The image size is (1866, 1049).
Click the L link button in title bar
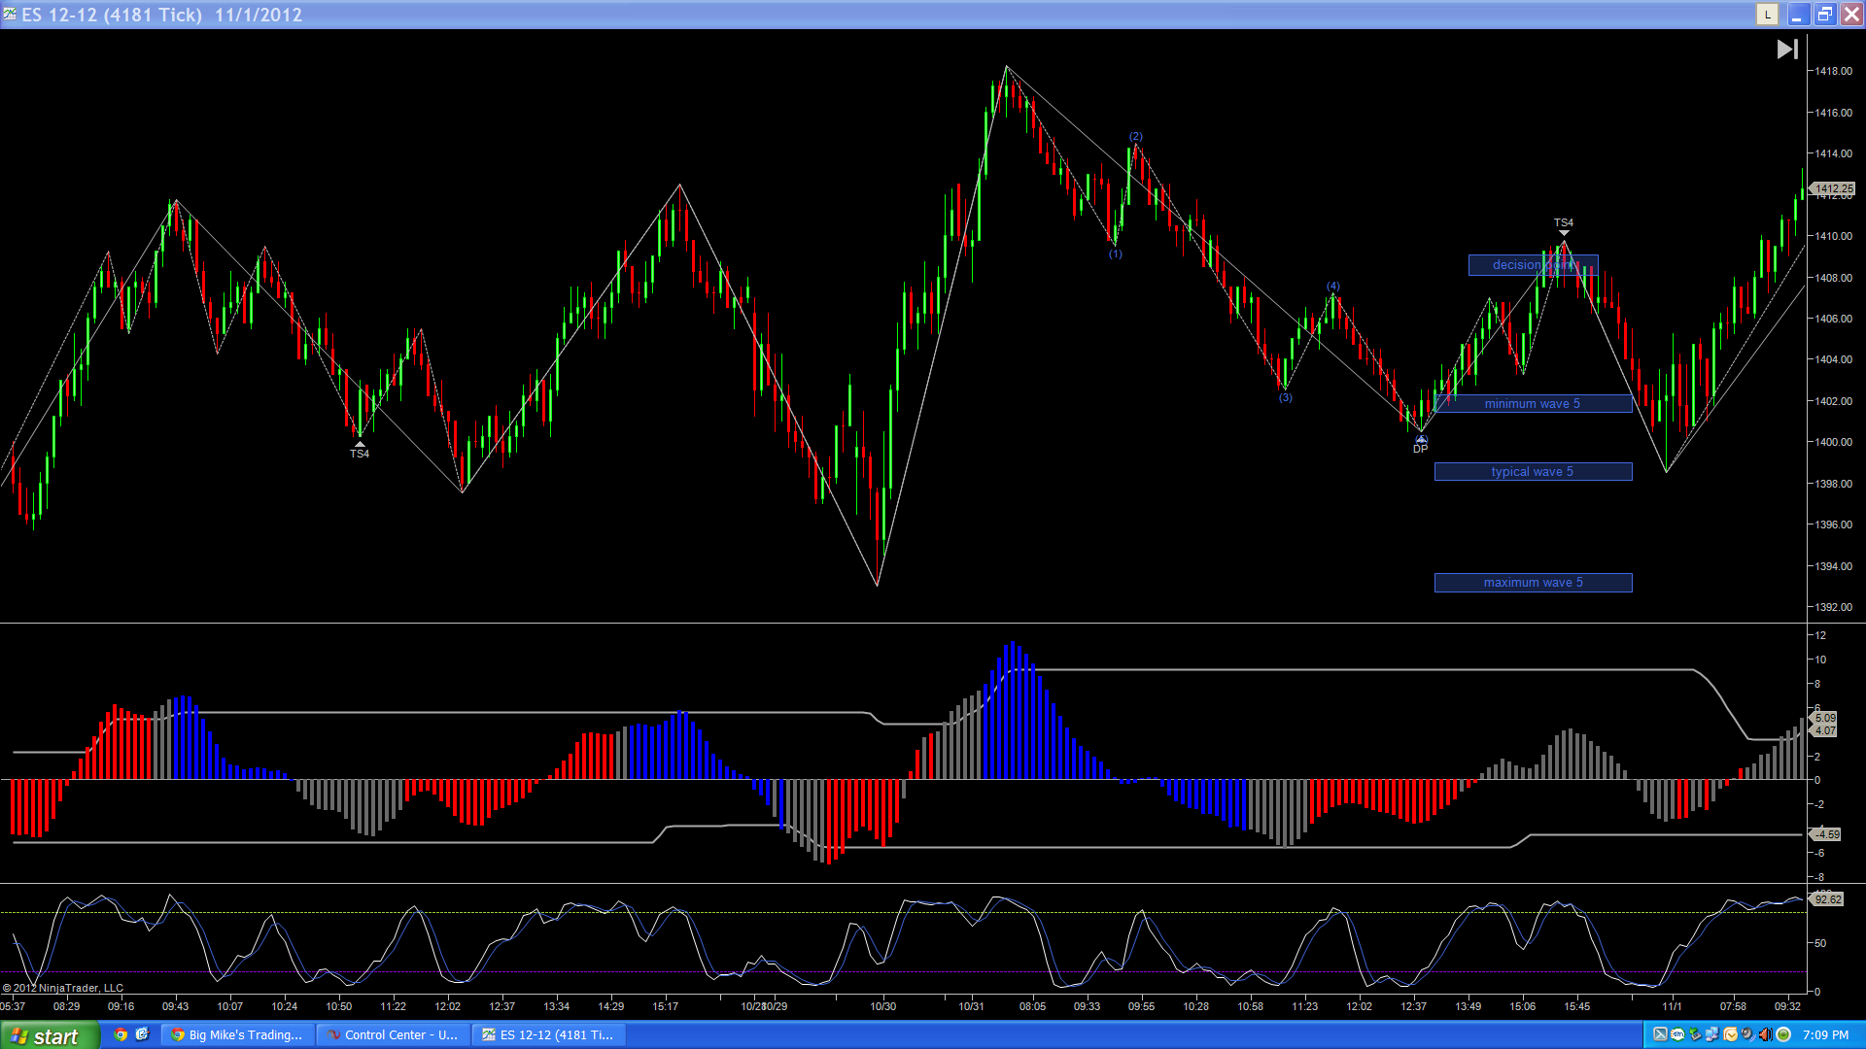click(x=1768, y=15)
